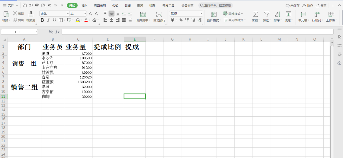This screenshot has height=158, width=343.
Task: Click the Distributed alignment icon
Action: (x=130, y=20)
